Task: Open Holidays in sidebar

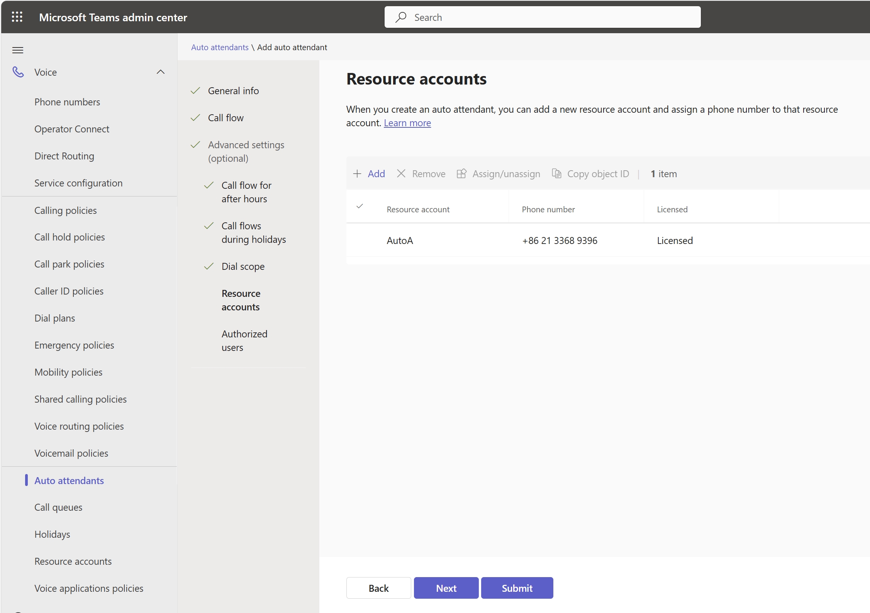Action: tap(52, 534)
